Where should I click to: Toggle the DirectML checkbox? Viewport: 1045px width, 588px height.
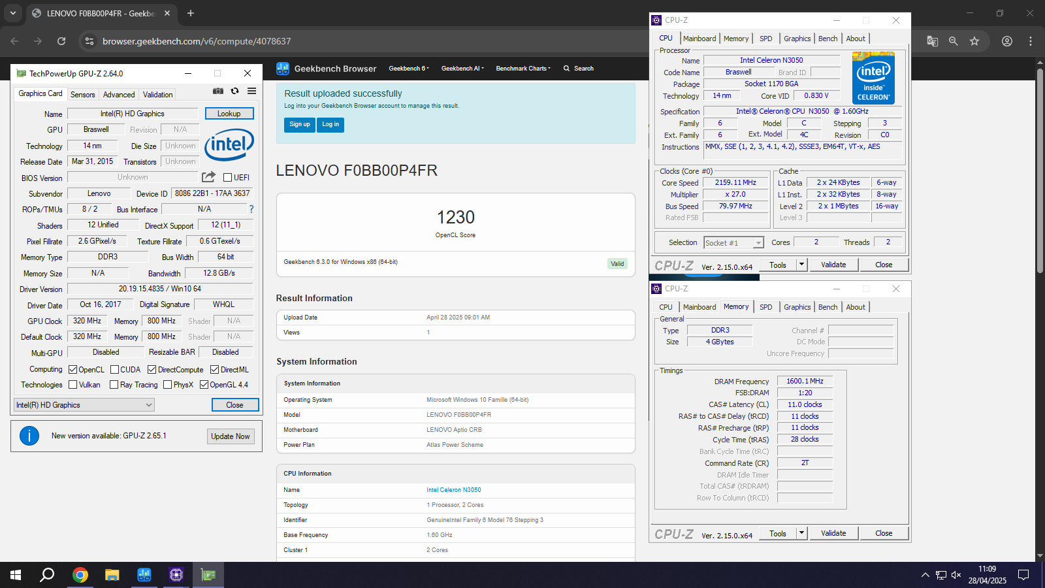pos(214,370)
